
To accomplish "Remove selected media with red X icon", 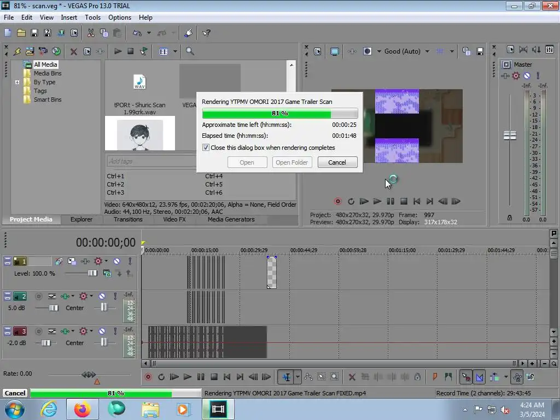I will point(74,51).
